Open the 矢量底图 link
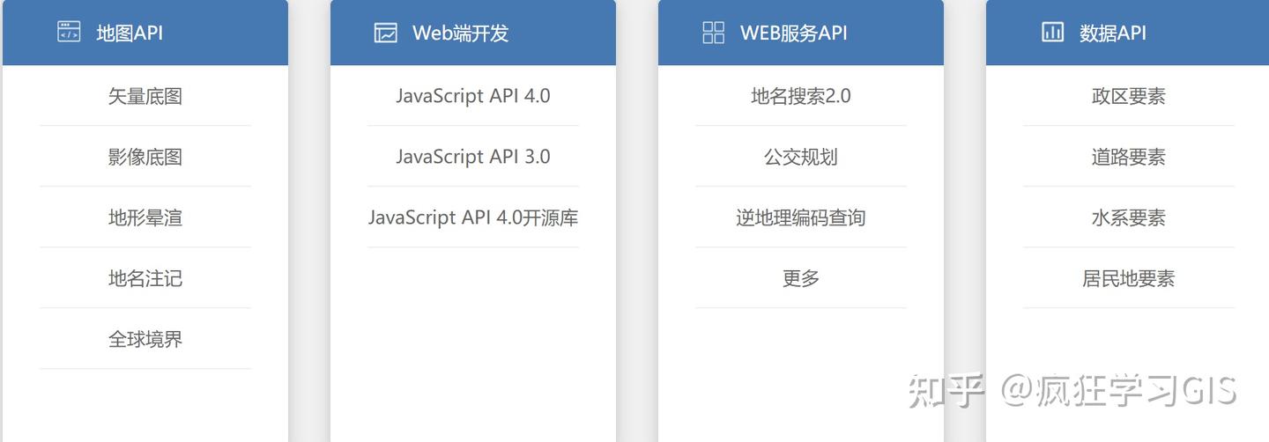Screen dimensions: 1269x442 tap(145, 96)
